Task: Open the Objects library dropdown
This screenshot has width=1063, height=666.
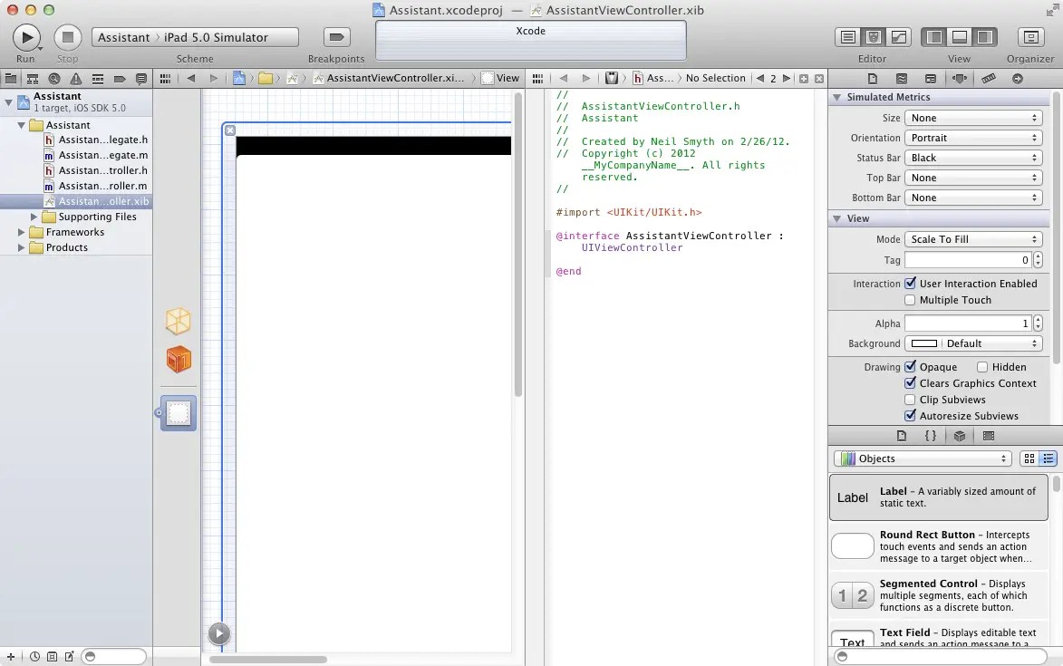Action: (x=922, y=458)
